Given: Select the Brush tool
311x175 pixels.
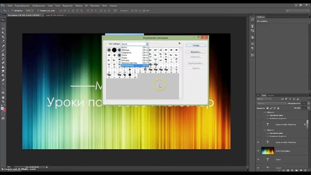Looking at the screenshot, I should [x=3, y=50].
